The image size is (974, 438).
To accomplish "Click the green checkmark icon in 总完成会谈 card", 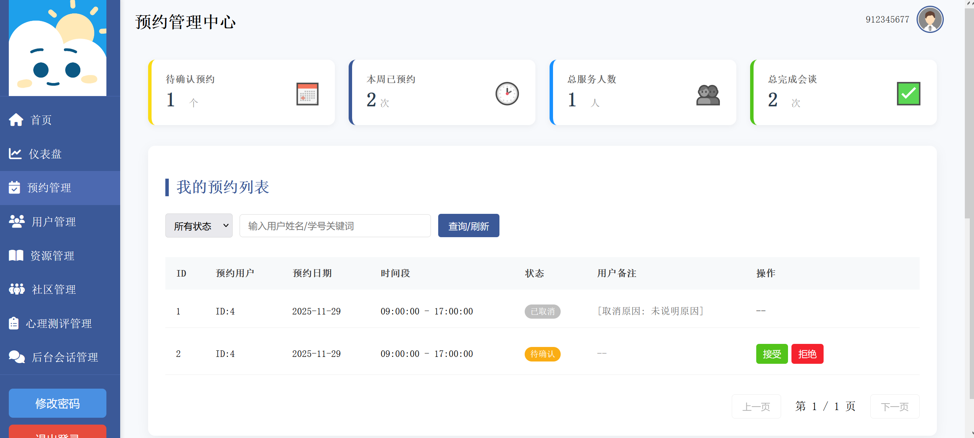I will tap(909, 94).
